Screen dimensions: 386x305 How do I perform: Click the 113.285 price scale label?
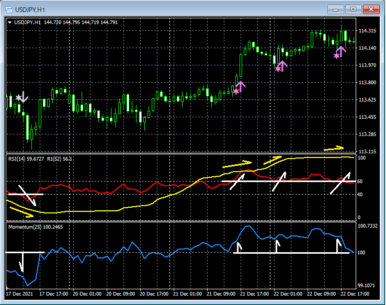coord(367,134)
